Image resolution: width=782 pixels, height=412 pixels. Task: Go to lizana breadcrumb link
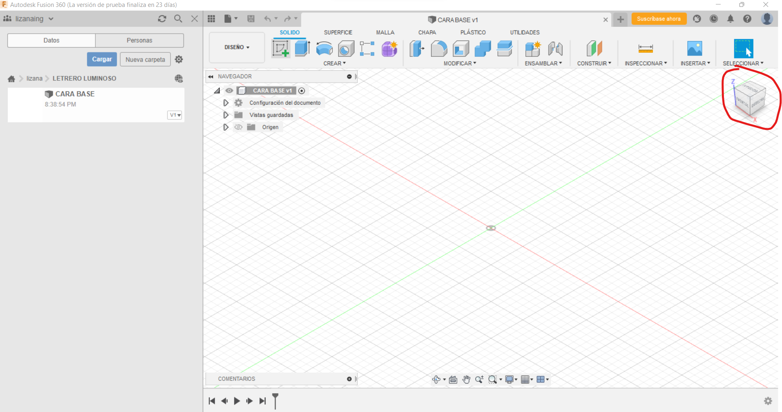[x=35, y=78]
